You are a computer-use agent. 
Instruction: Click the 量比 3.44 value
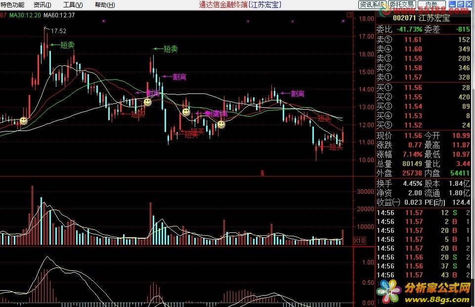tap(463, 164)
